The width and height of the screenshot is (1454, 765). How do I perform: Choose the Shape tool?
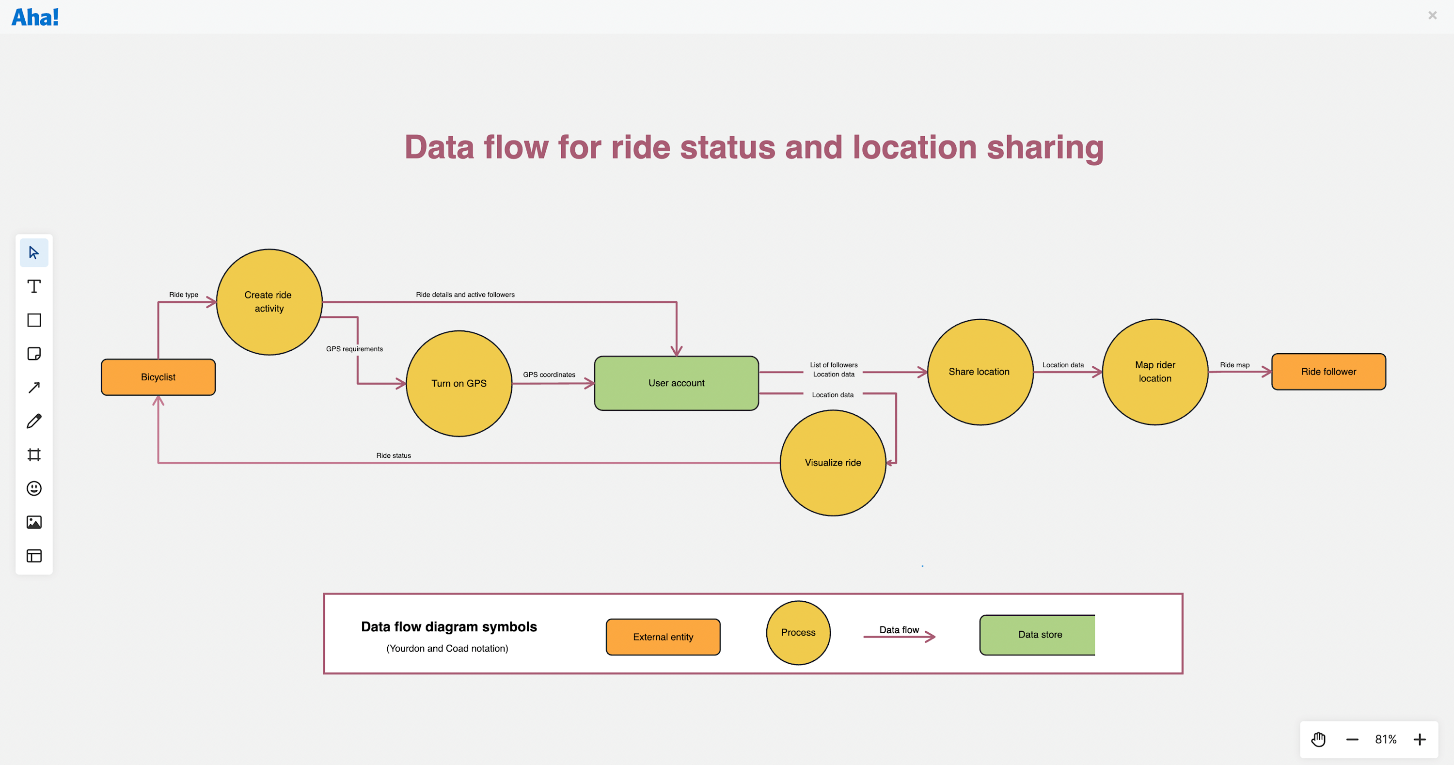(34, 320)
